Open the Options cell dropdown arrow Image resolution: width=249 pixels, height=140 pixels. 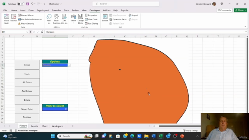[x=69, y=65]
